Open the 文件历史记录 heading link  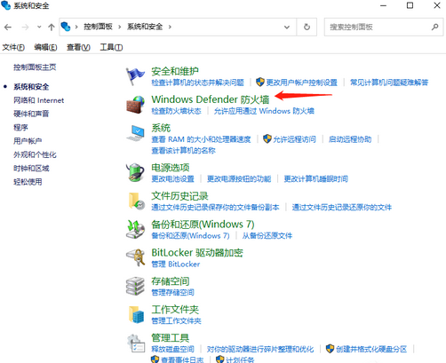[179, 196]
